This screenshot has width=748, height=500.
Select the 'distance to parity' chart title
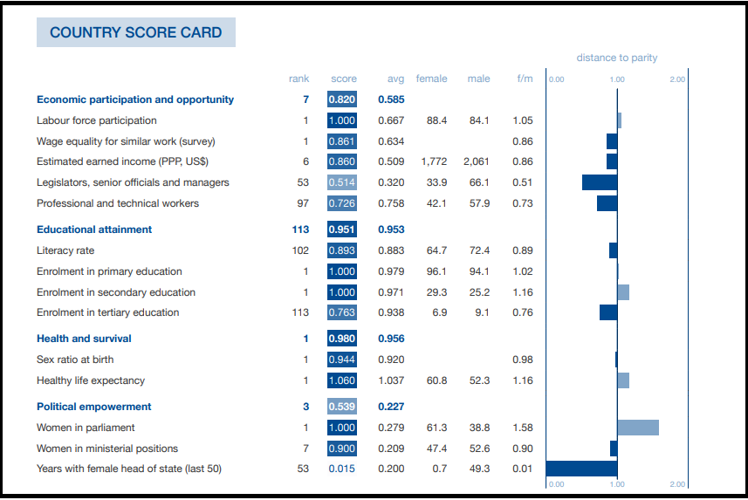click(617, 58)
